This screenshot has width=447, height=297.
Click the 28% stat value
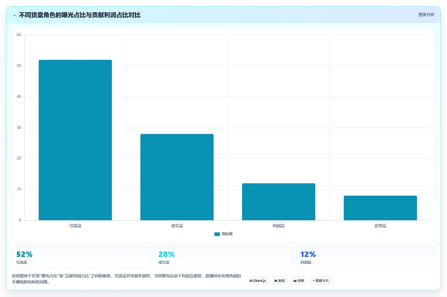pos(167,254)
